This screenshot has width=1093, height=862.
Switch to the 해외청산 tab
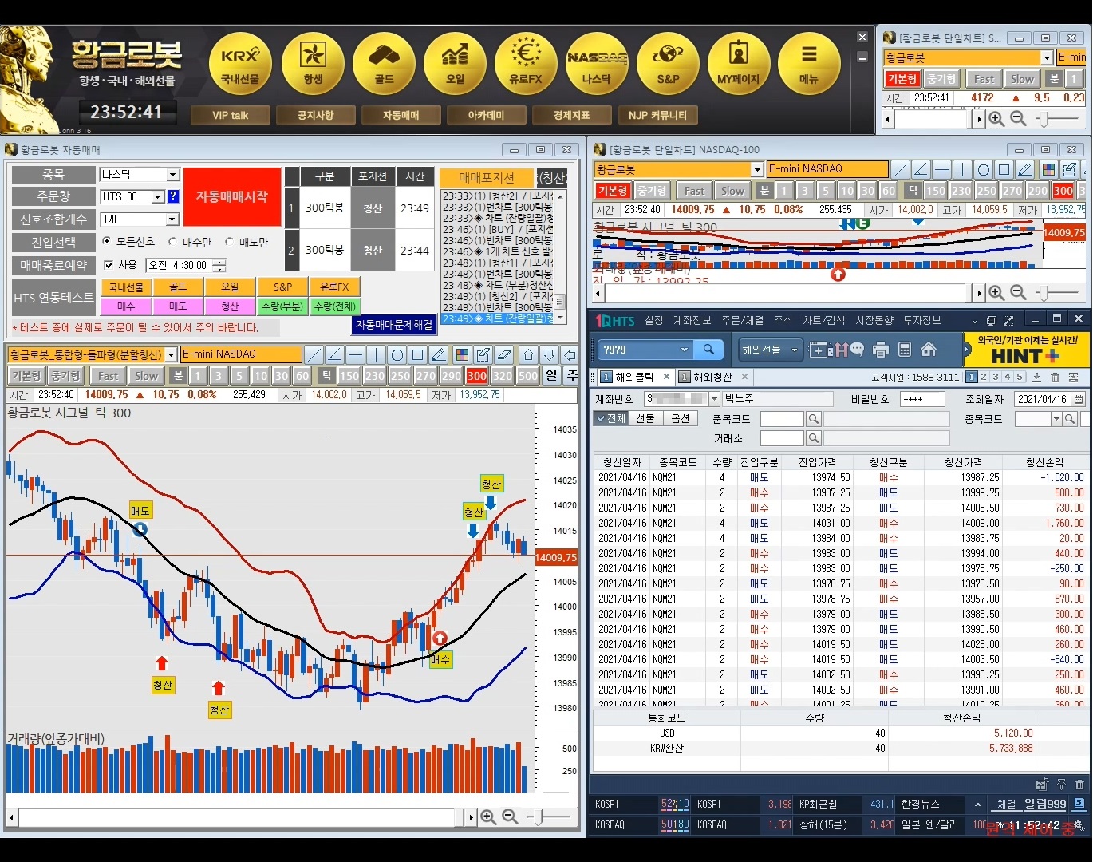(713, 377)
